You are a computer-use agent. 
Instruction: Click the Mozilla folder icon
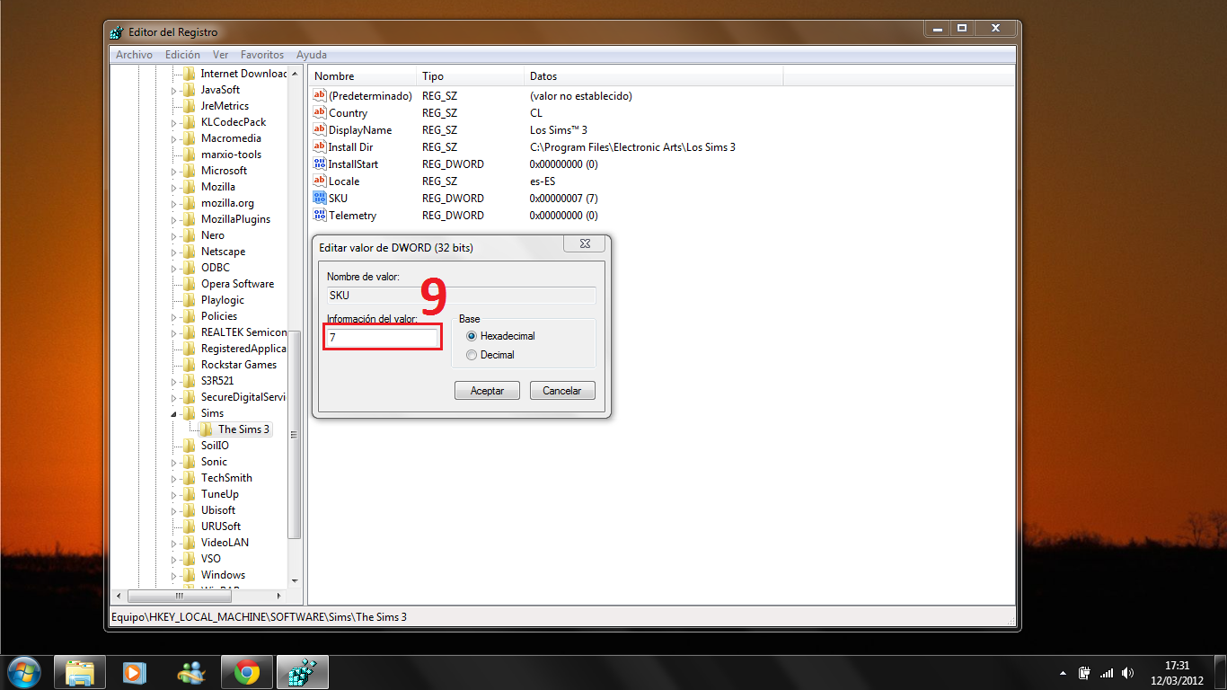[189, 187]
